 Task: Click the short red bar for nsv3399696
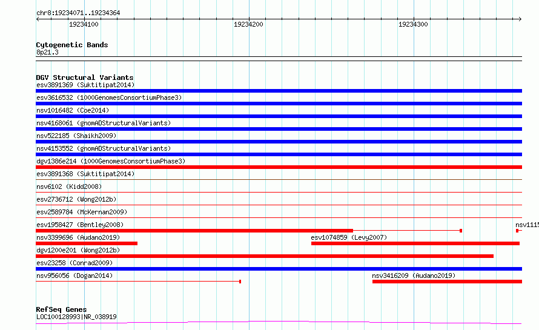click(x=87, y=243)
